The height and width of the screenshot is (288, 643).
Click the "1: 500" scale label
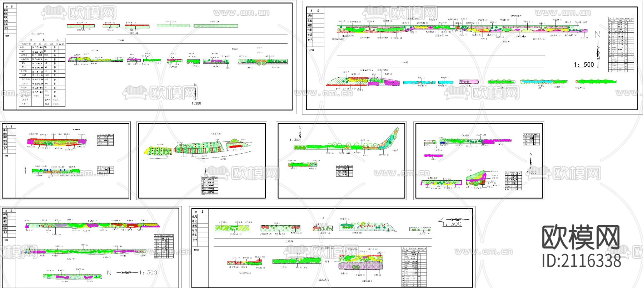pos(584,65)
